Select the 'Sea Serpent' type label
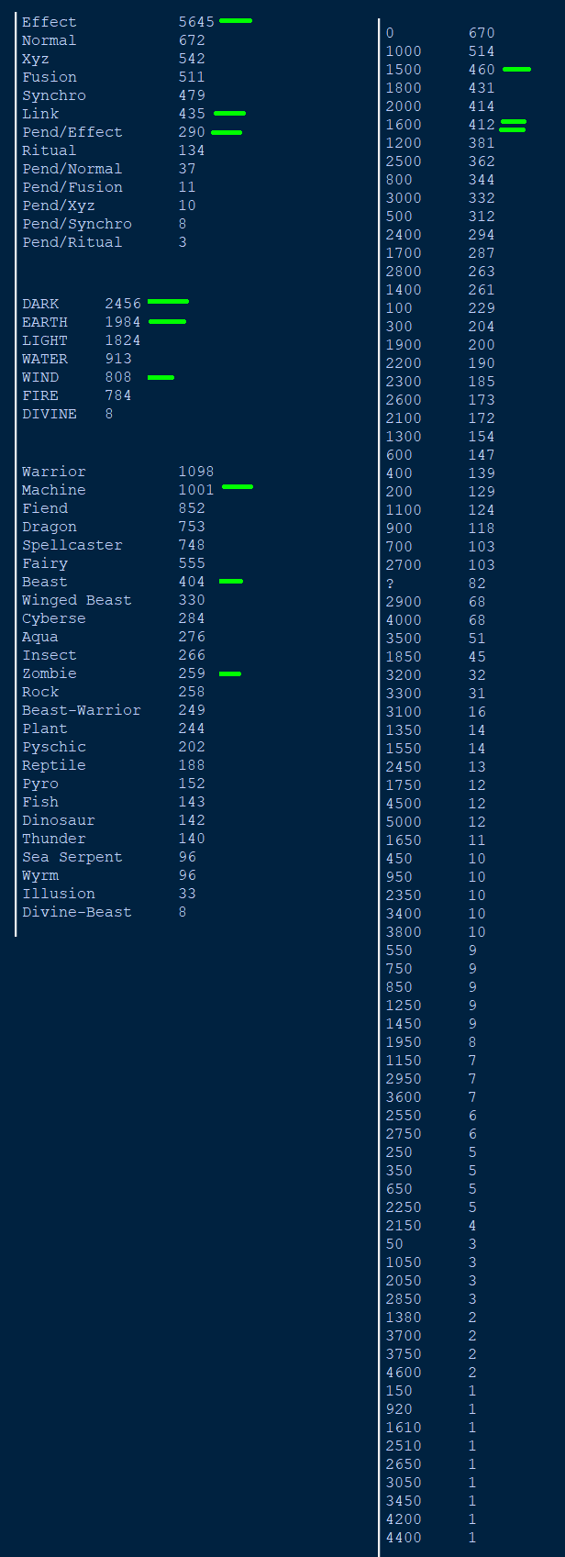This screenshot has width=565, height=1557. point(72,857)
